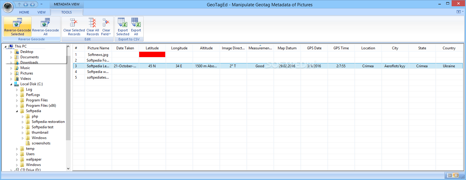
Task: Select the TOOLS ribbon tab
Action: pyautogui.click(x=67, y=12)
